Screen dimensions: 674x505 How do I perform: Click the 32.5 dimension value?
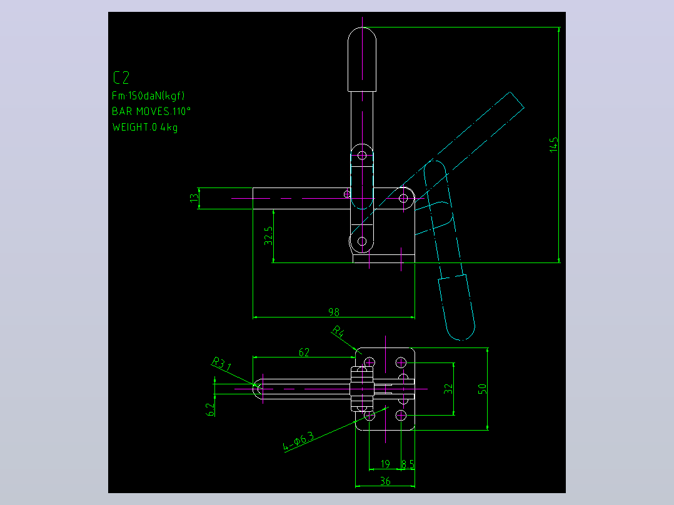pyautogui.click(x=268, y=236)
